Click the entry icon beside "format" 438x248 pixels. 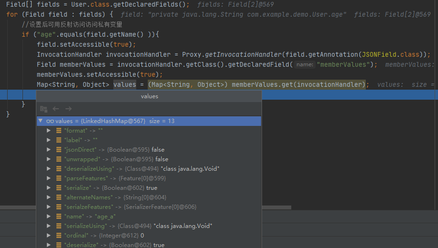pyautogui.click(x=59, y=130)
